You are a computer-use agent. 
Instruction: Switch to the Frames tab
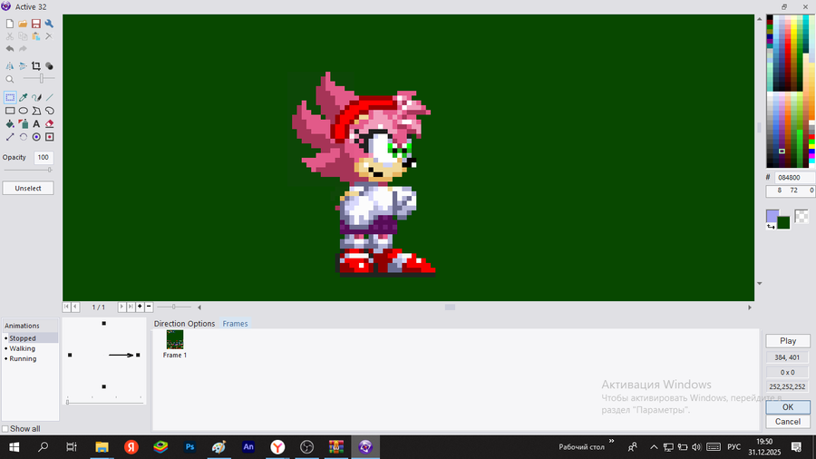tap(235, 324)
